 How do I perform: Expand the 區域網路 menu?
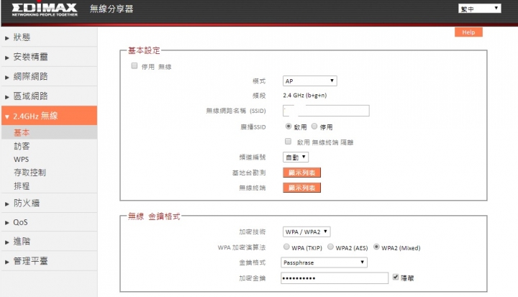coord(49,96)
